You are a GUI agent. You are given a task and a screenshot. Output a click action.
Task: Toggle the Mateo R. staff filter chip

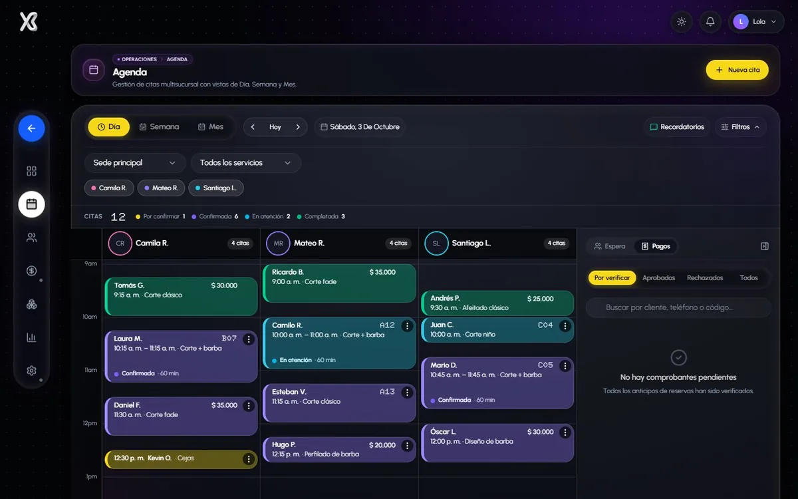[162, 188]
